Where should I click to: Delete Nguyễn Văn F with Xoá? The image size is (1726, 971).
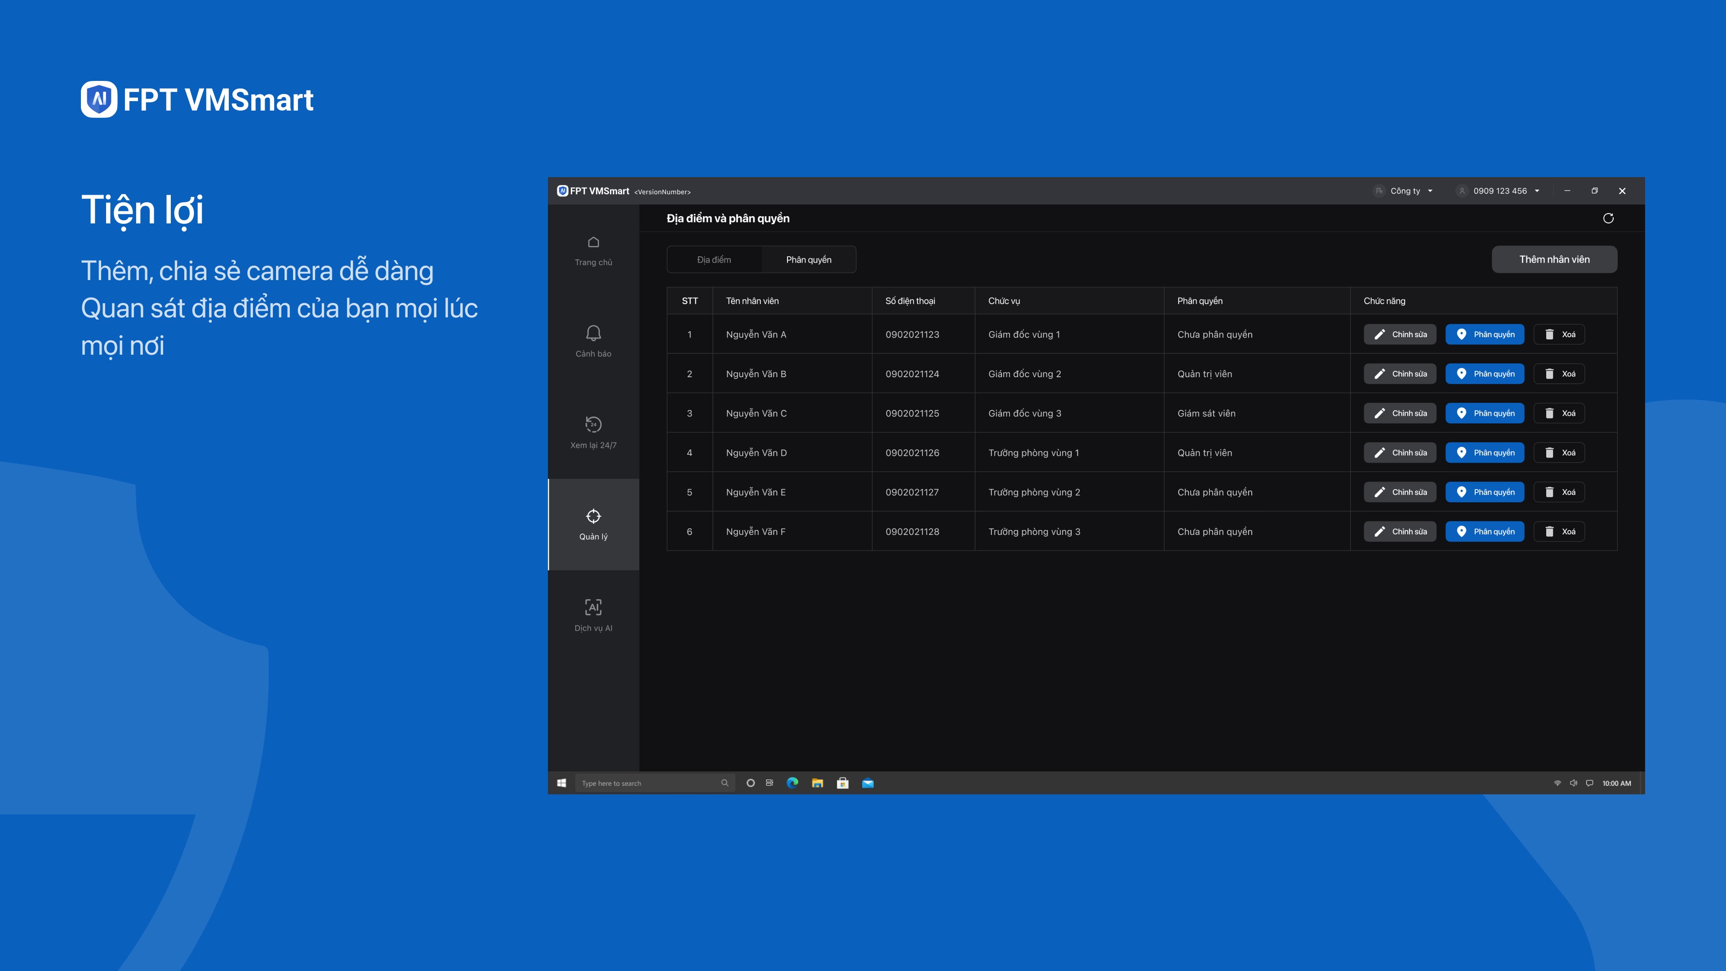[1558, 531]
